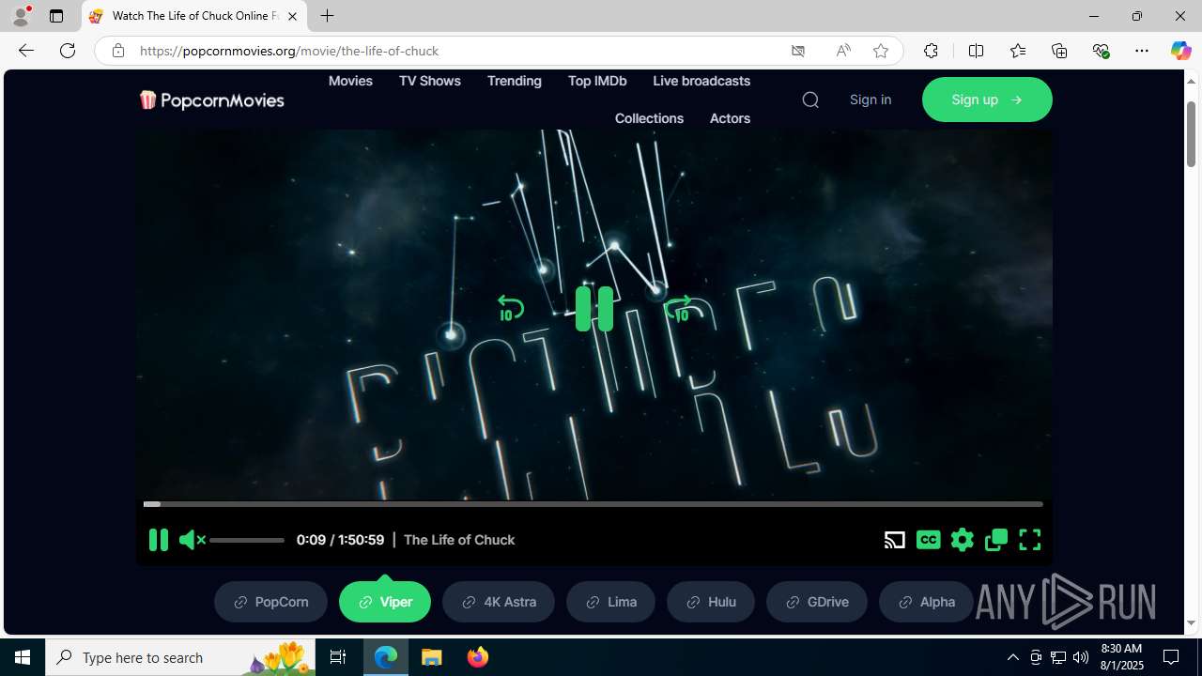Image resolution: width=1202 pixels, height=676 pixels.
Task: Open File Explorer from taskbar
Action: click(432, 657)
